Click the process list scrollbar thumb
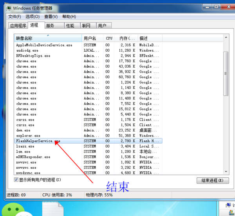 tap(226, 74)
